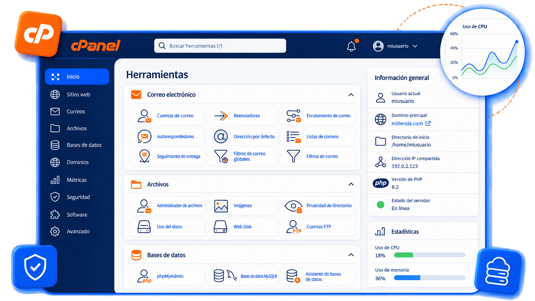Click the /home/miusuario directory text

click(x=411, y=145)
